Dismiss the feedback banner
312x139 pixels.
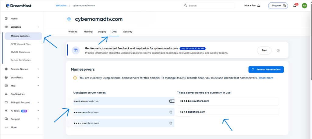point(278,50)
